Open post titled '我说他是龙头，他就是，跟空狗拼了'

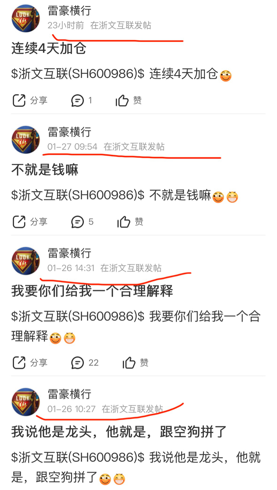point(119,432)
